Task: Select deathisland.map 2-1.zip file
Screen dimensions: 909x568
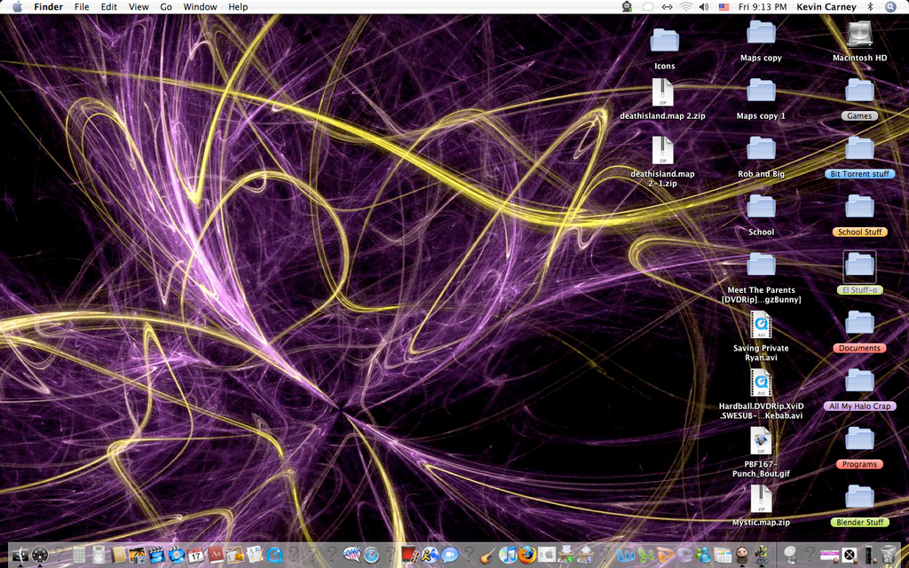Action: [x=662, y=151]
